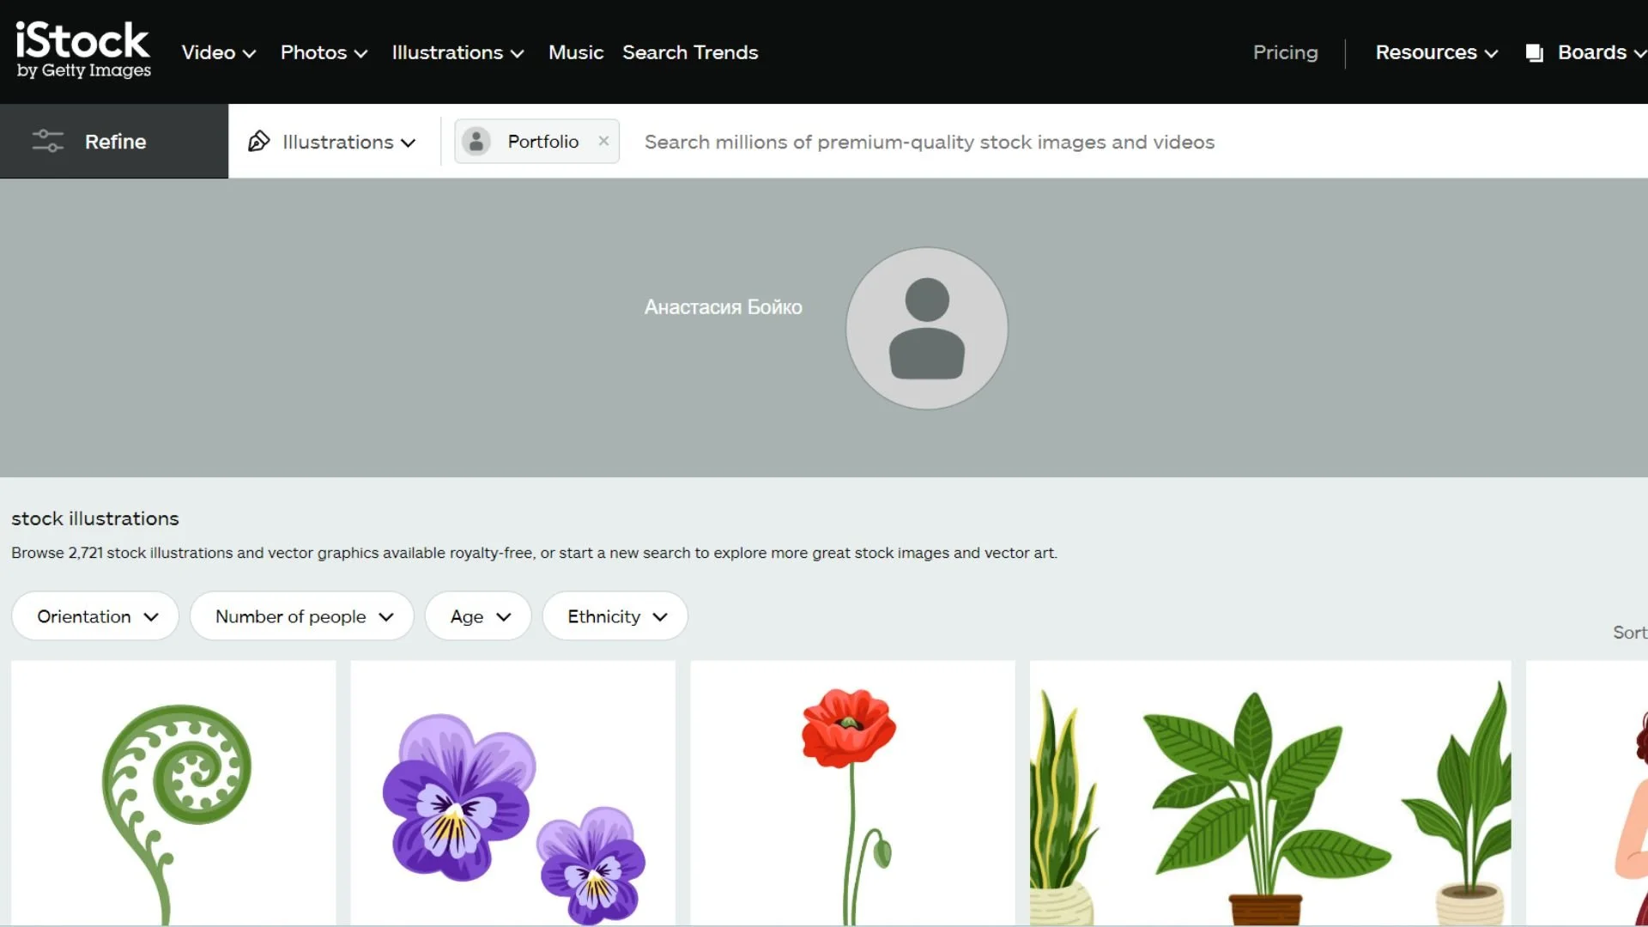Remove the Portfolio filter chip
1648x927 pixels.
pos(603,141)
